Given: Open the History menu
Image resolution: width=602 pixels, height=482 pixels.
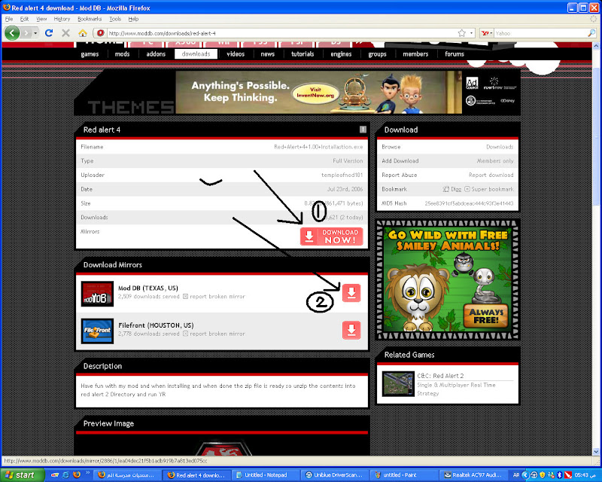Looking at the screenshot, I should click(x=62, y=19).
